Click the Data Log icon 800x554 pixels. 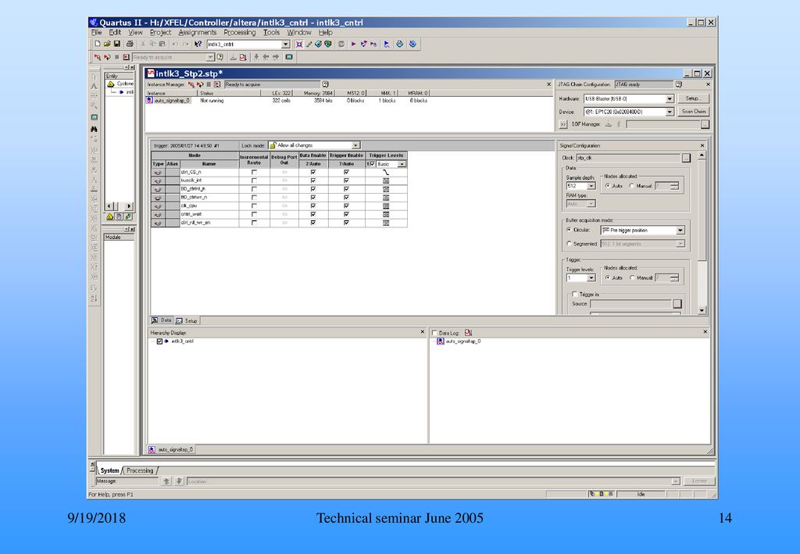[469, 333]
